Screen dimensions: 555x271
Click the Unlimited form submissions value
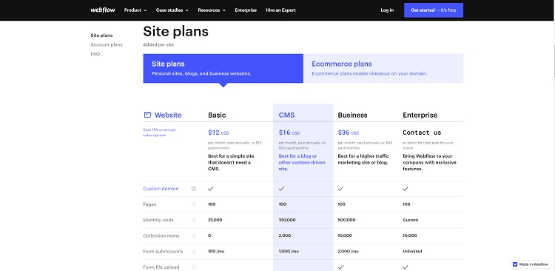click(412, 252)
